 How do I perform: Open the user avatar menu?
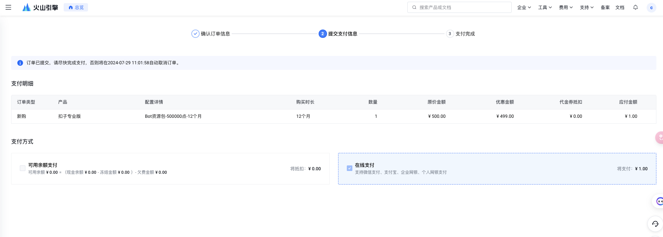click(x=651, y=8)
